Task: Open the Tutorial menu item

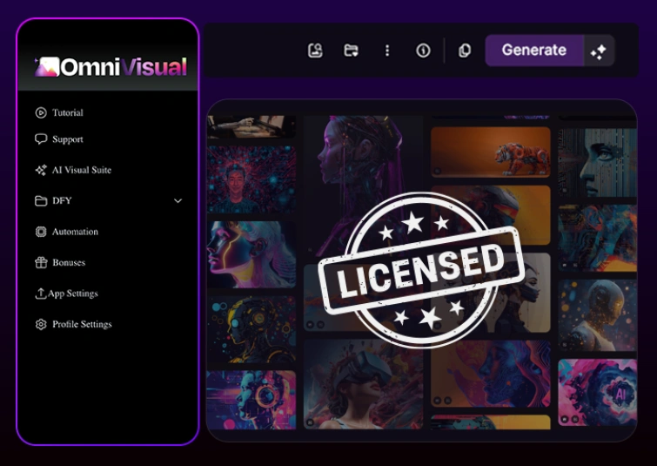Action: coord(68,112)
